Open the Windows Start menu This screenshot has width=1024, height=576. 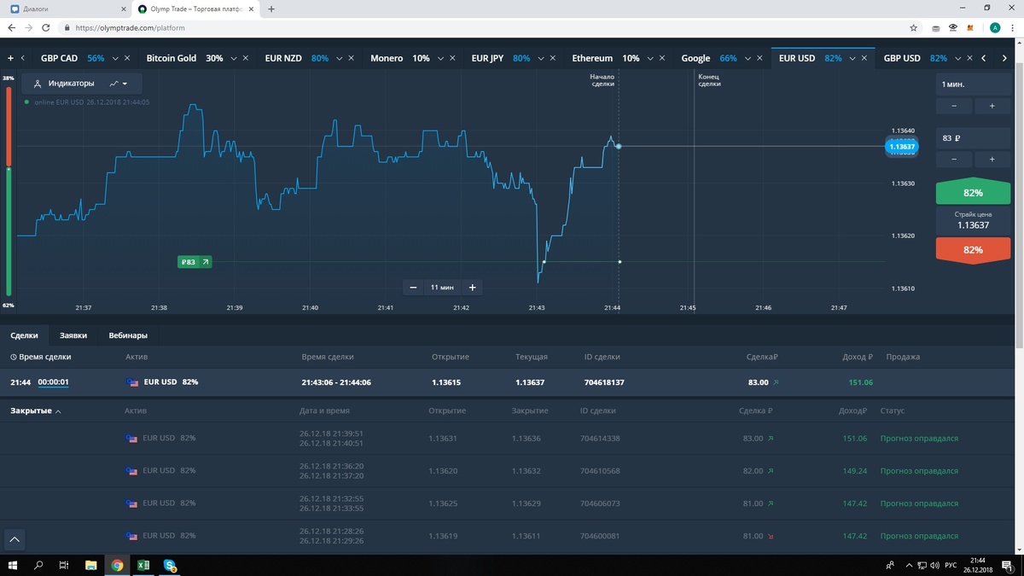pyautogui.click(x=13, y=565)
